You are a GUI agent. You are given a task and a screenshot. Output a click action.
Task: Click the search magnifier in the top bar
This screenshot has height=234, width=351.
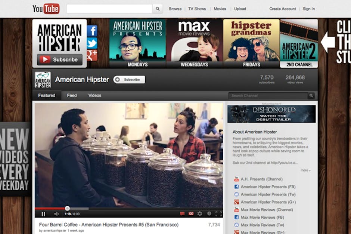pos(158,9)
